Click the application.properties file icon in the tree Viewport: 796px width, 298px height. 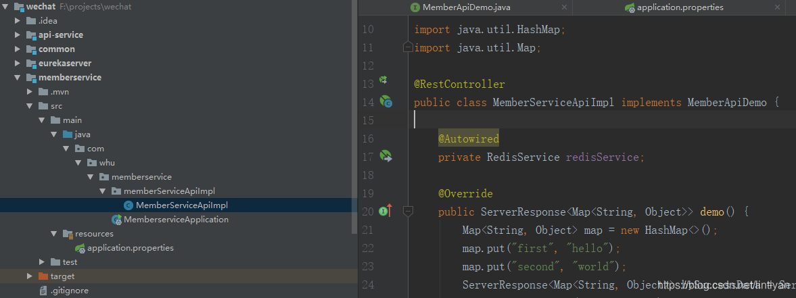click(80, 248)
